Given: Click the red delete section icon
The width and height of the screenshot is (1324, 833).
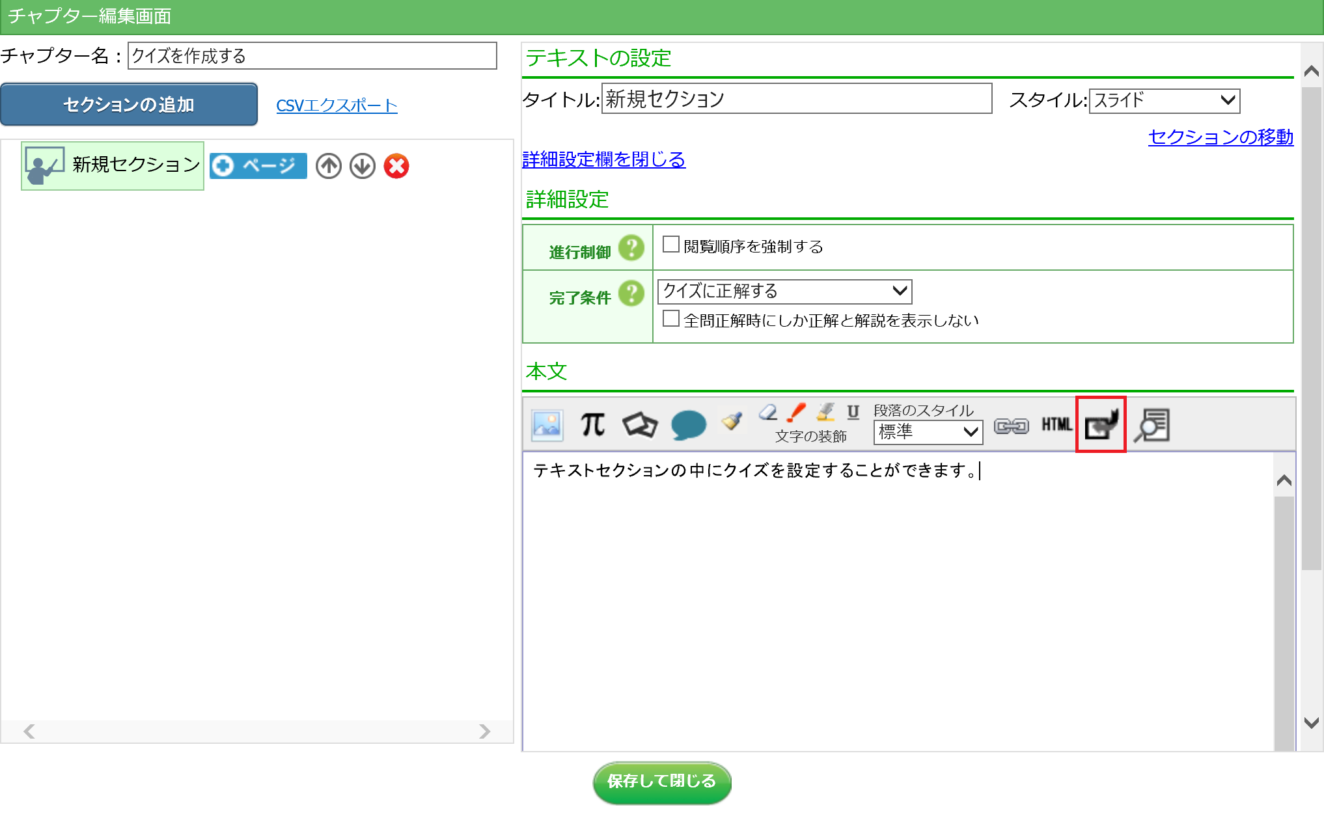Looking at the screenshot, I should [396, 166].
